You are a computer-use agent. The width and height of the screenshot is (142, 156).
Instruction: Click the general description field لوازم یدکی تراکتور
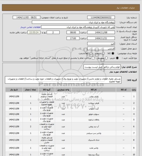coord(102,67)
